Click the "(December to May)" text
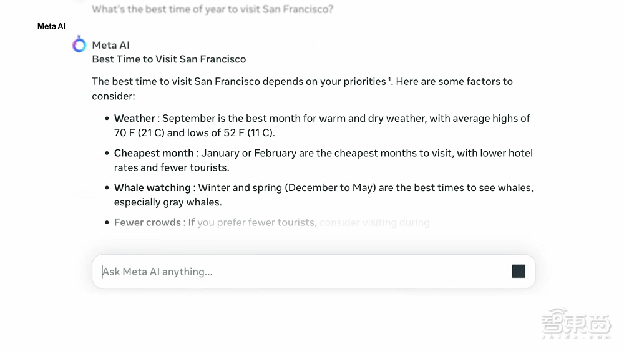The width and height of the screenshot is (624, 351). (330, 187)
